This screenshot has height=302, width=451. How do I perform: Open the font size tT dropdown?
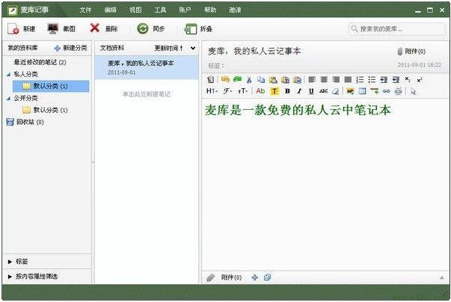point(243,91)
